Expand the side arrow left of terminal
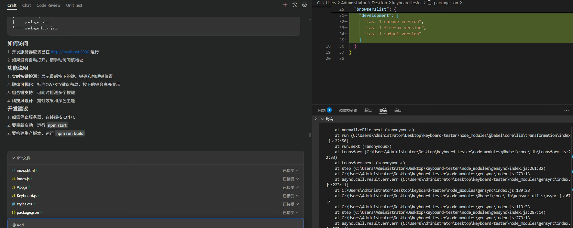 click(x=315, y=119)
